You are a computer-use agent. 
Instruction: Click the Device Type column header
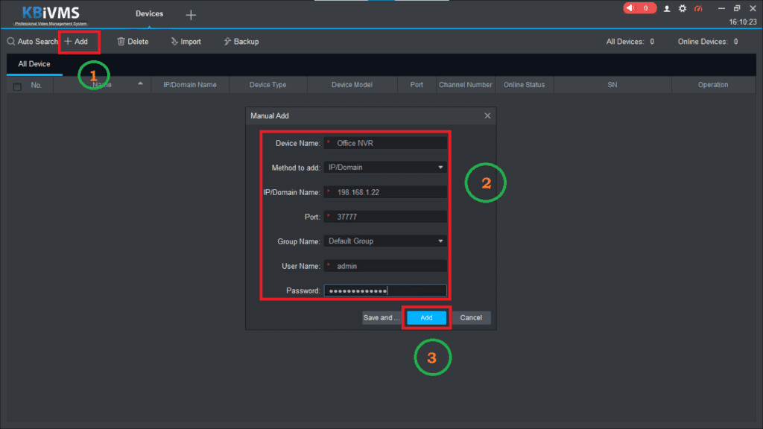pyautogui.click(x=267, y=85)
